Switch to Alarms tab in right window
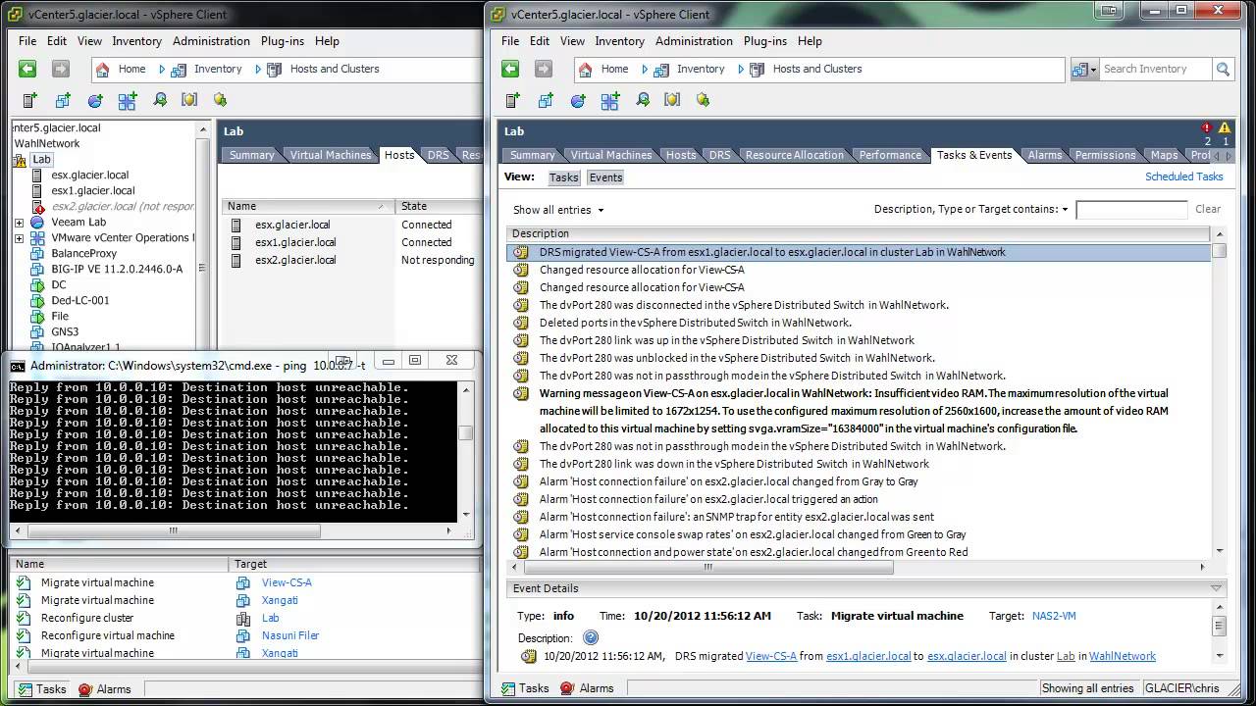This screenshot has width=1256, height=706. pos(1045,155)
